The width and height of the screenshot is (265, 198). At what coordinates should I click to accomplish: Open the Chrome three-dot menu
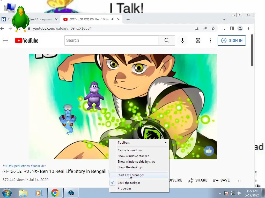(248, 28)
